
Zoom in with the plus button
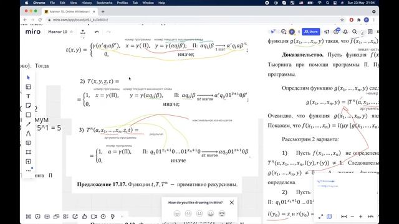360,217
